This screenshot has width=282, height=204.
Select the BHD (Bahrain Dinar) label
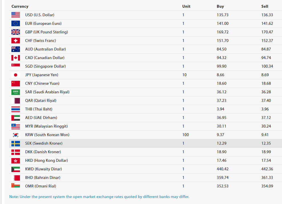(43, 177)
